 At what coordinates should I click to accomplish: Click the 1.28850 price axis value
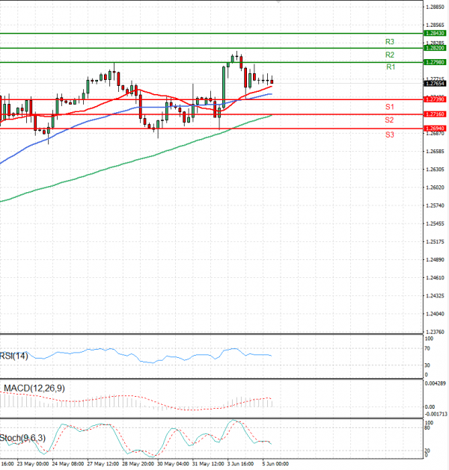(x=435, y=7)
